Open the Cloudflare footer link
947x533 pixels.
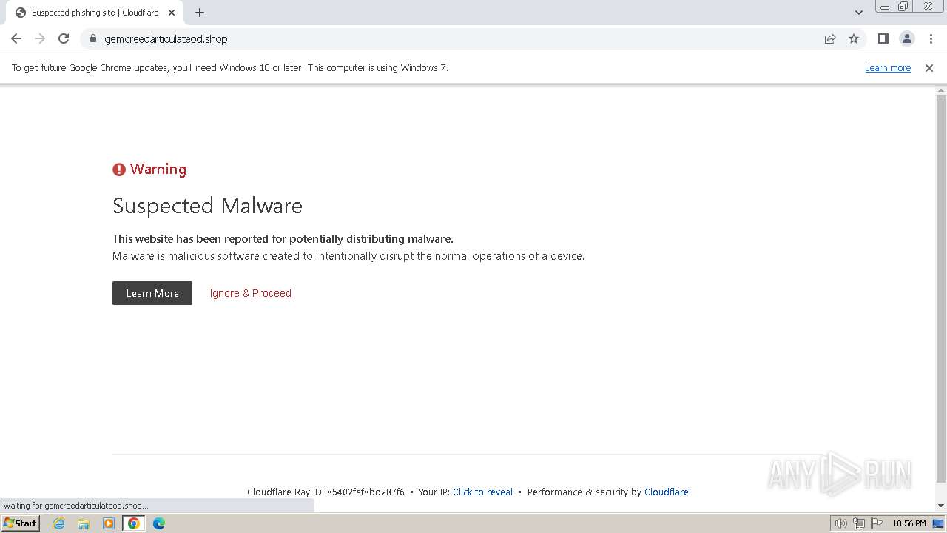[x=667, y=492]
